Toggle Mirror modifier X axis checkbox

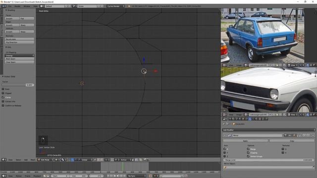point(224,149)
